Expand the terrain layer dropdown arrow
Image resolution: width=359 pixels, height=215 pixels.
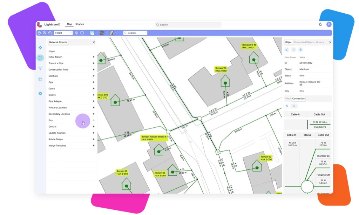point(116,33)
